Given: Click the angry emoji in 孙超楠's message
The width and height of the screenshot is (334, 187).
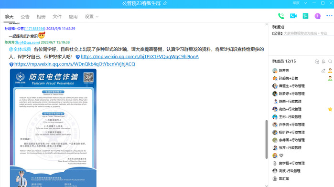Looking at the screenshot, I should (42, 35).
